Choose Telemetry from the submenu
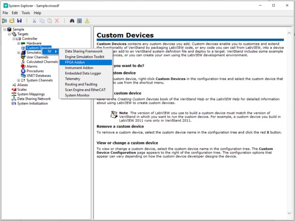 coord(86,79)
